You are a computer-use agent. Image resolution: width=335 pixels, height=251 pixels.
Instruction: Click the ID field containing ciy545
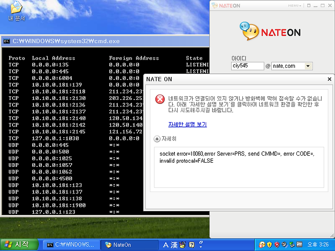coord(248,66)
